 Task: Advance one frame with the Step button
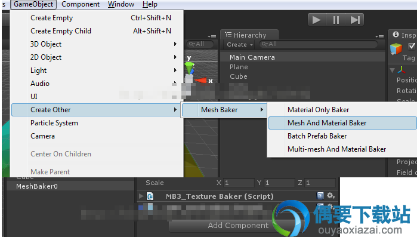(x=355, y=20)
